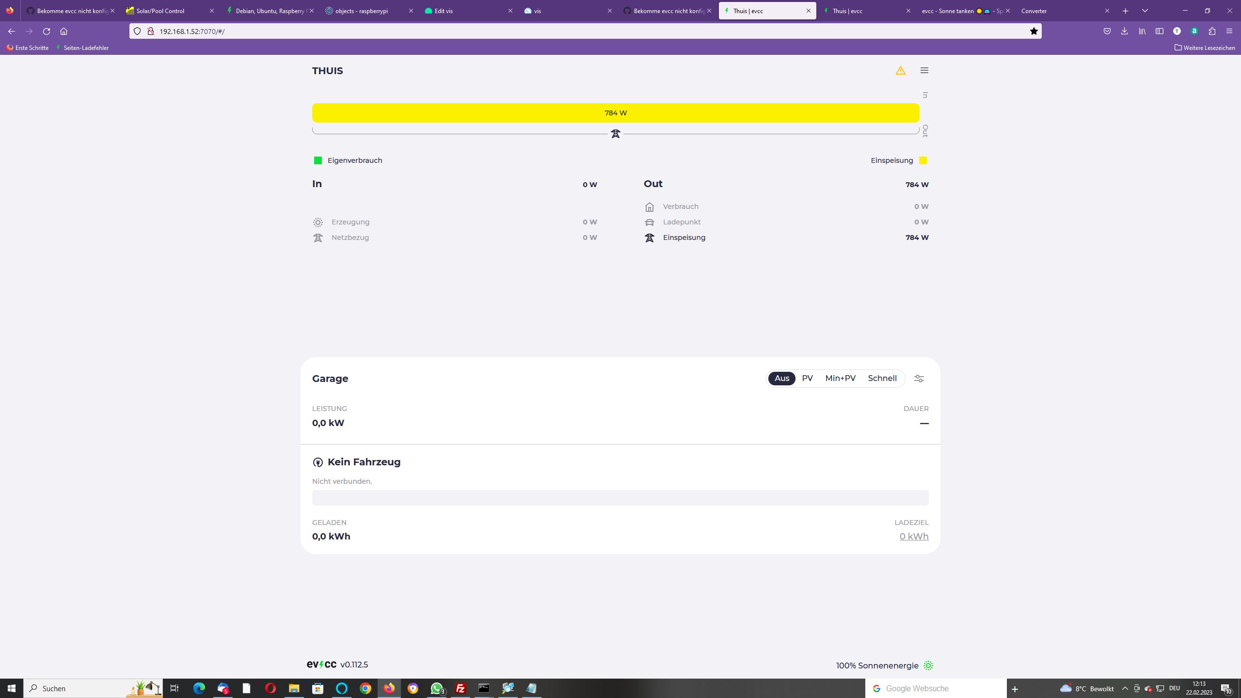Viewport: 1241px width, 698px height.
Task: Open Firefox downloads icon in toolbar
Action: tap(1124, 32)
